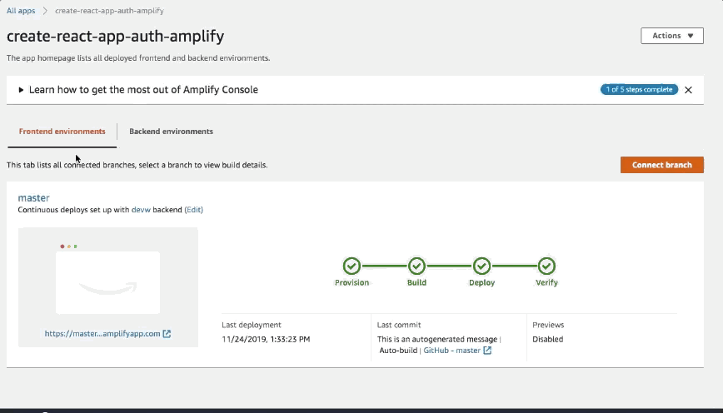
Task: Click the 1 of 5 steps complete badge
Action: pos(639,89)
